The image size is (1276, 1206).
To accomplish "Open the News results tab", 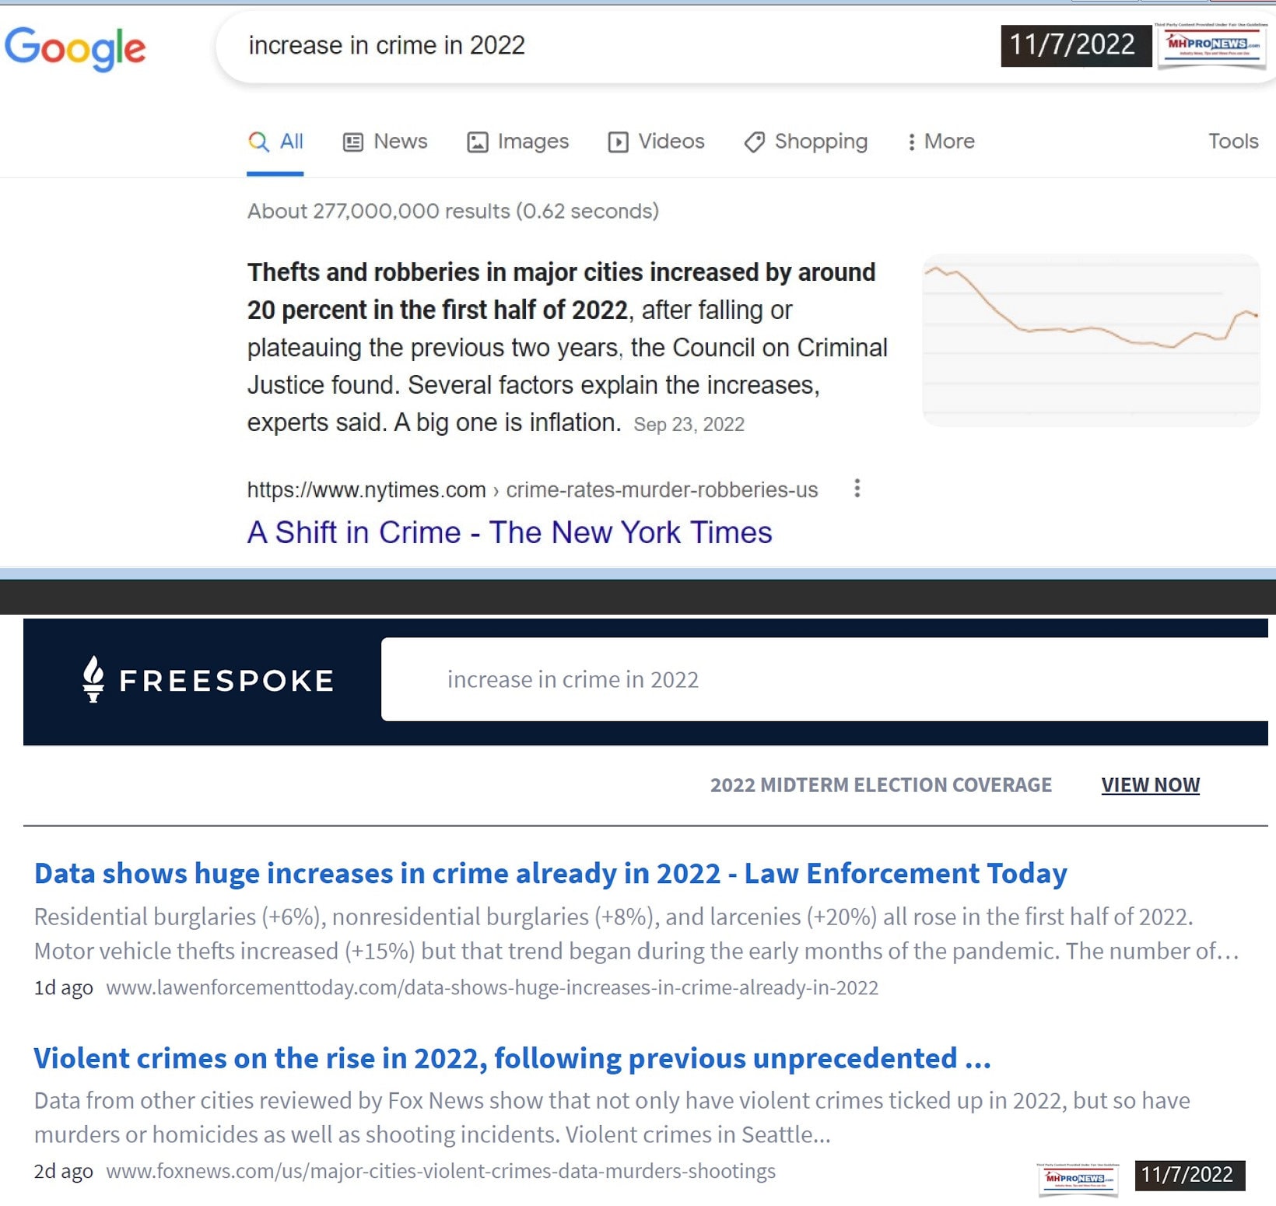I will (x=385, y=142).
